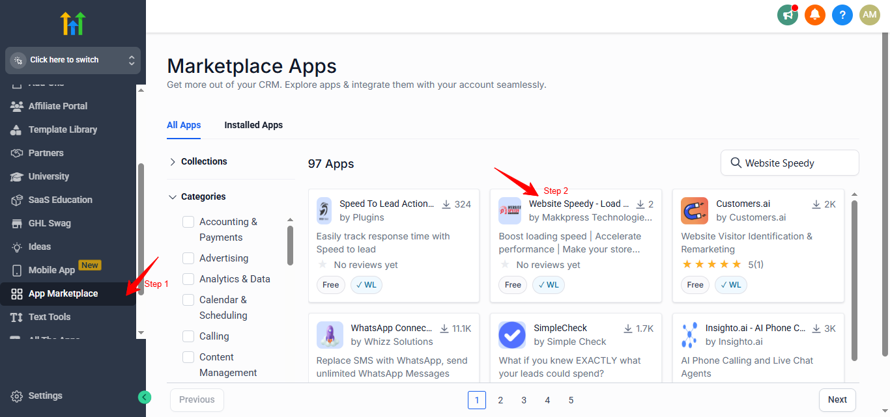Click the Settings gear icon

coord(17,396)
